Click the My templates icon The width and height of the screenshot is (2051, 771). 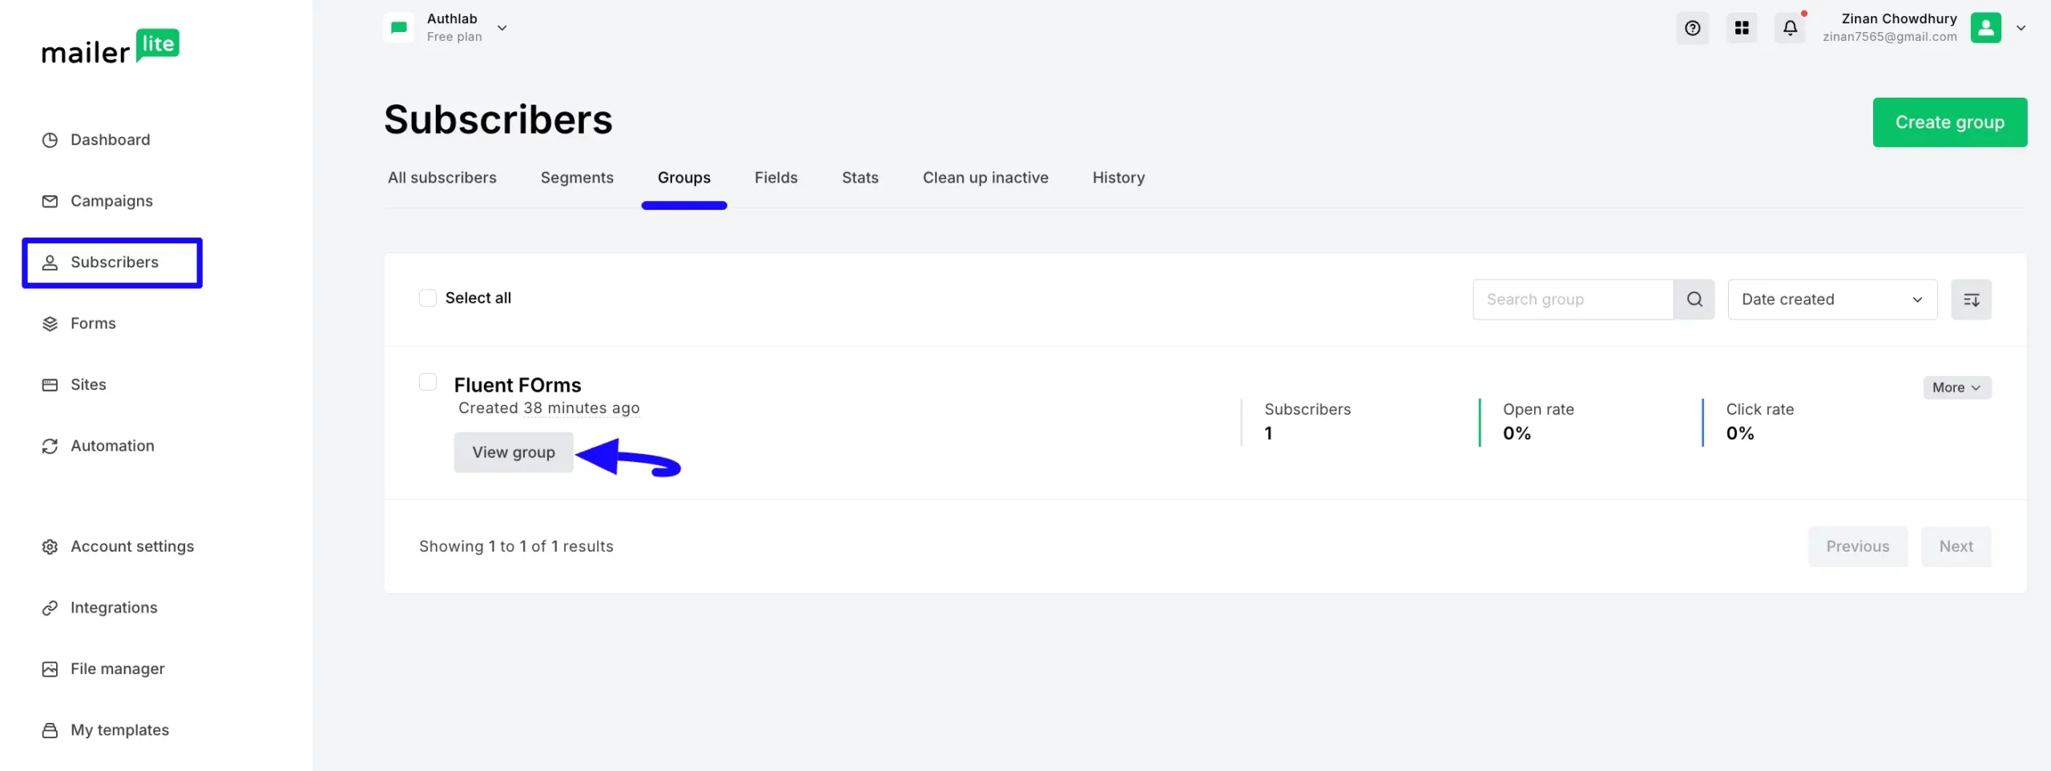50,730
